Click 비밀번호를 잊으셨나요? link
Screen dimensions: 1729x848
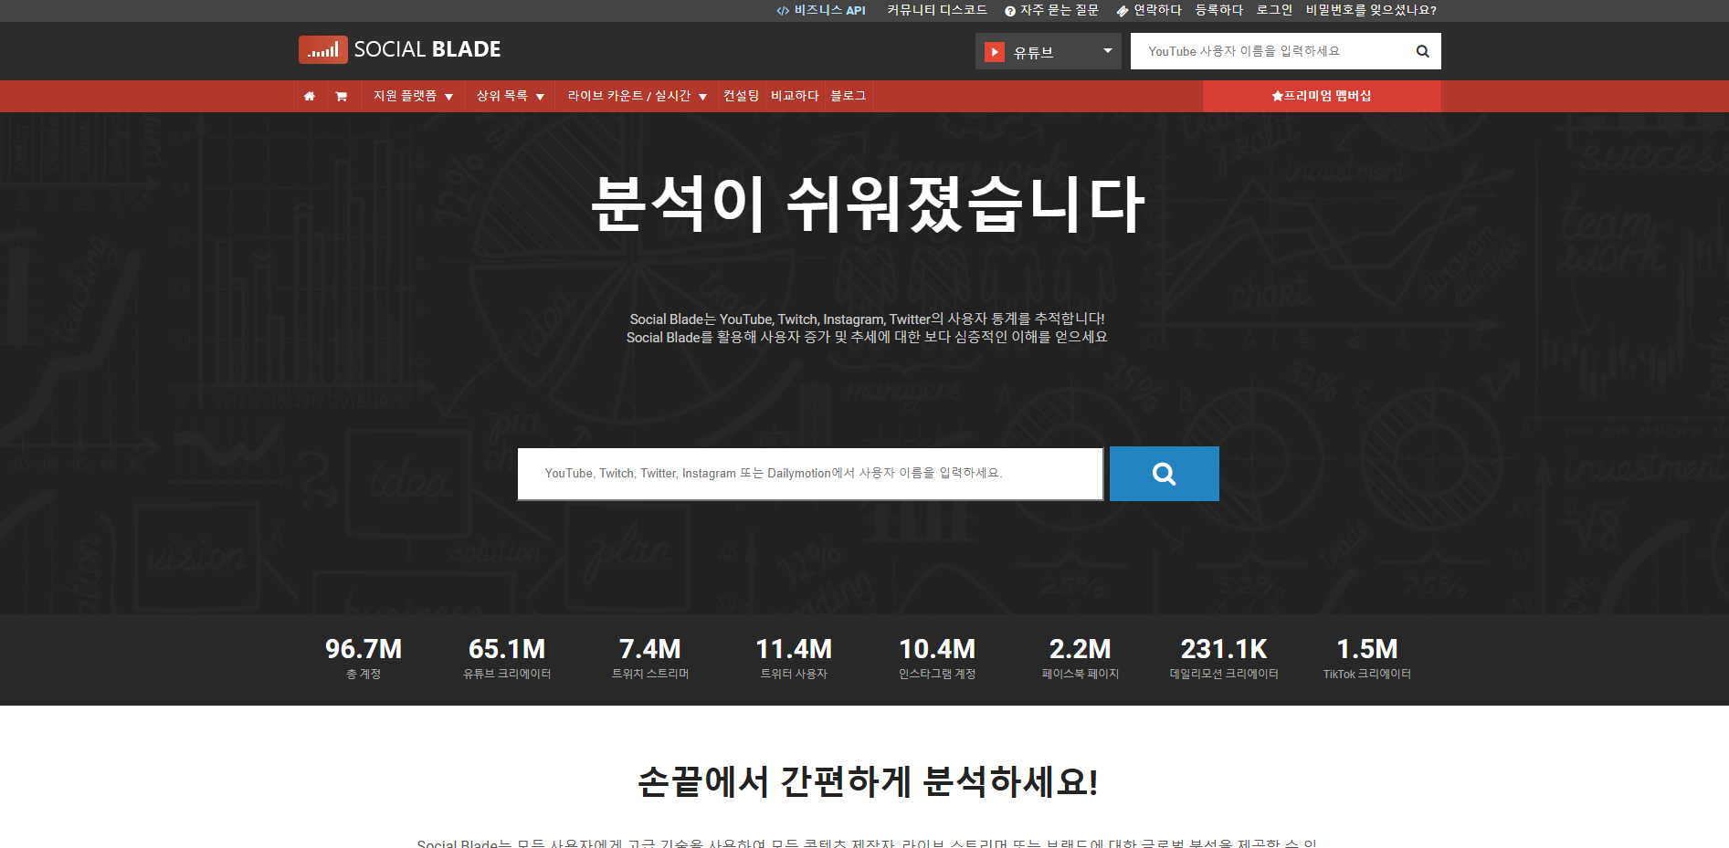click(1371, 10)
